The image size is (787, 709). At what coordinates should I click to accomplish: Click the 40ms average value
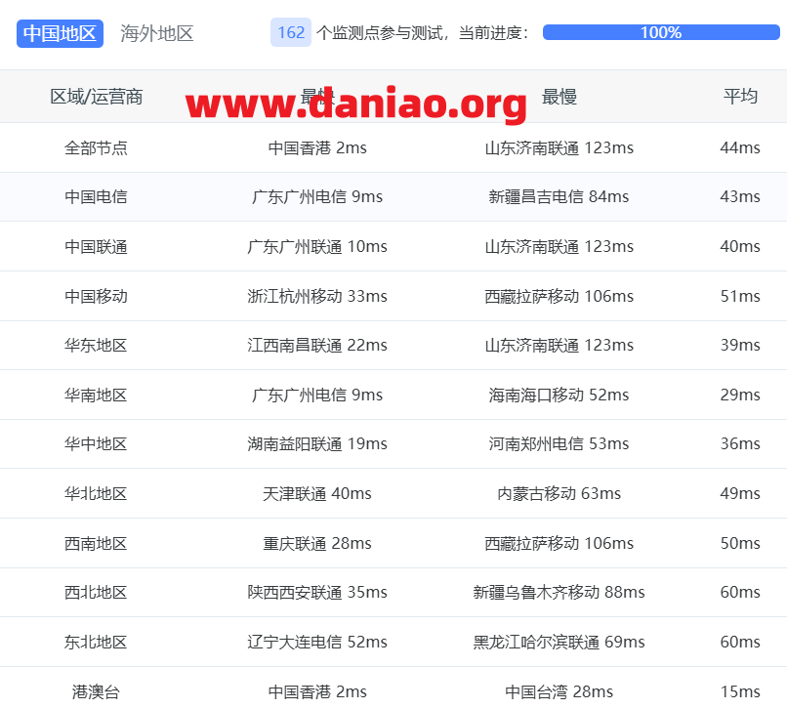click(x=740, y=246)
